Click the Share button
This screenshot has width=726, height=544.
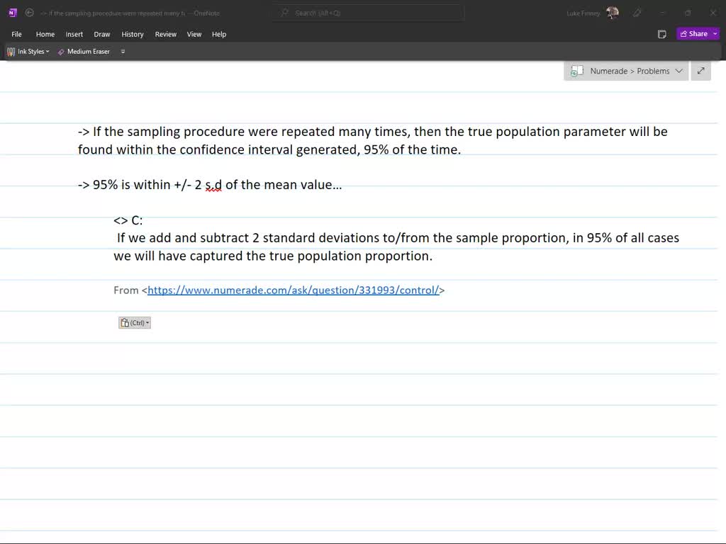(693, 34)
